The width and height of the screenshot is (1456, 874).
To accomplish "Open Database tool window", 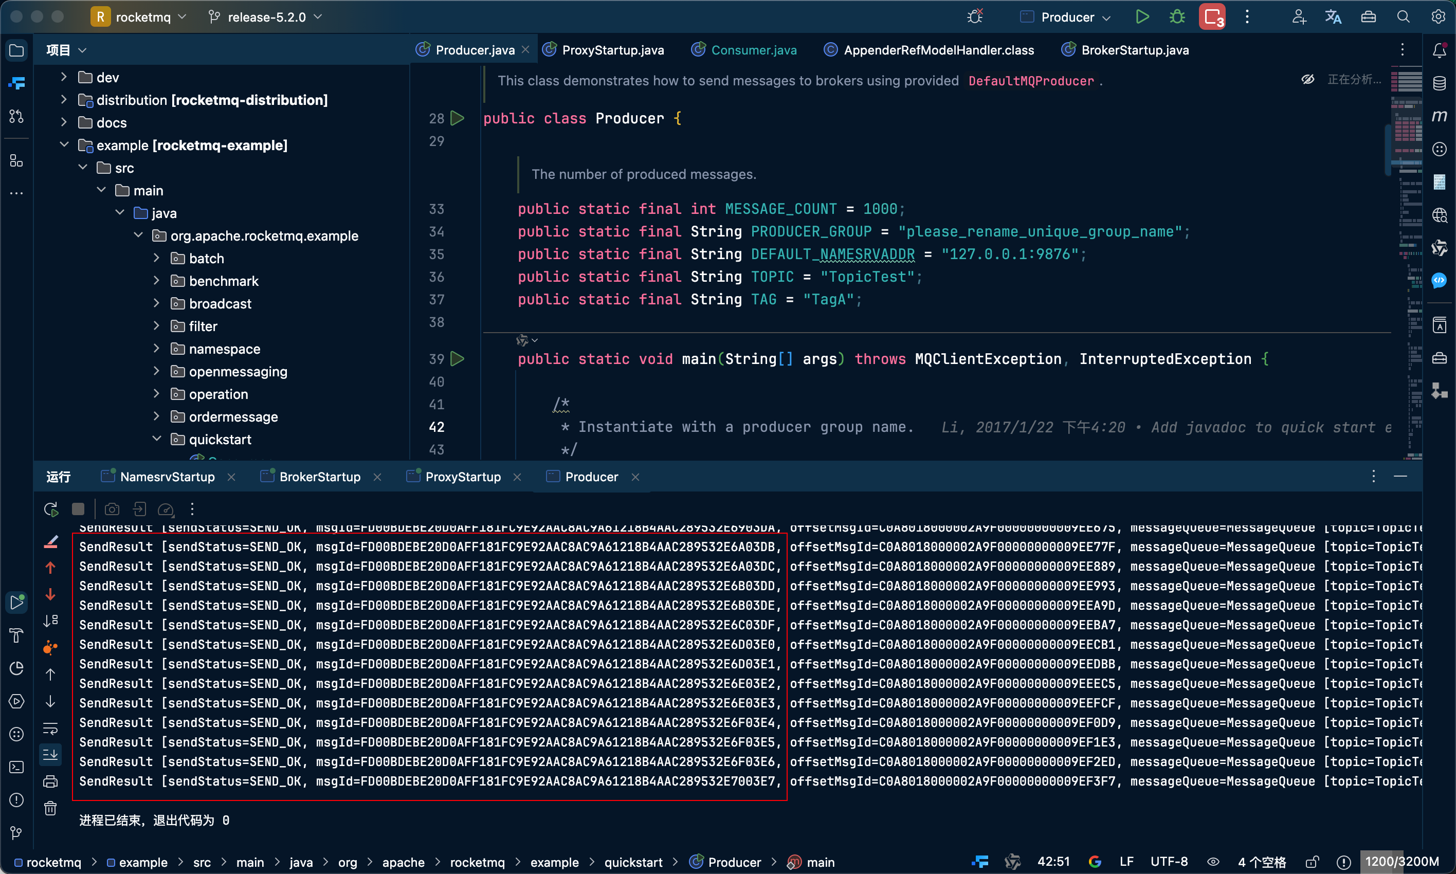I will [x=1440, y=84].
